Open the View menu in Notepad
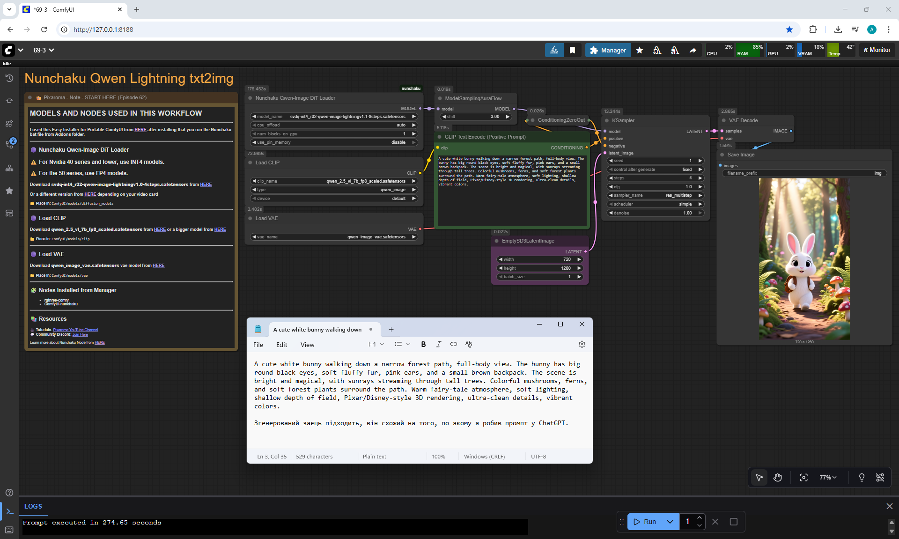The height and width of the screenshot is (539, 899). point(307,345)
